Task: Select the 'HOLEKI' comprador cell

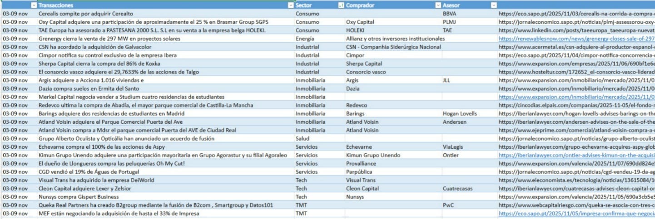Action: [x=393, y=30]
